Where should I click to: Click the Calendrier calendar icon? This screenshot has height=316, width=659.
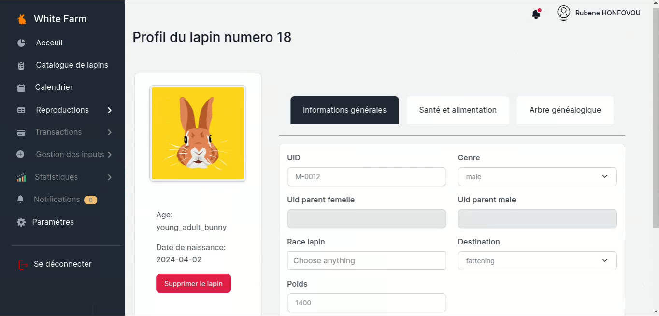21,88
